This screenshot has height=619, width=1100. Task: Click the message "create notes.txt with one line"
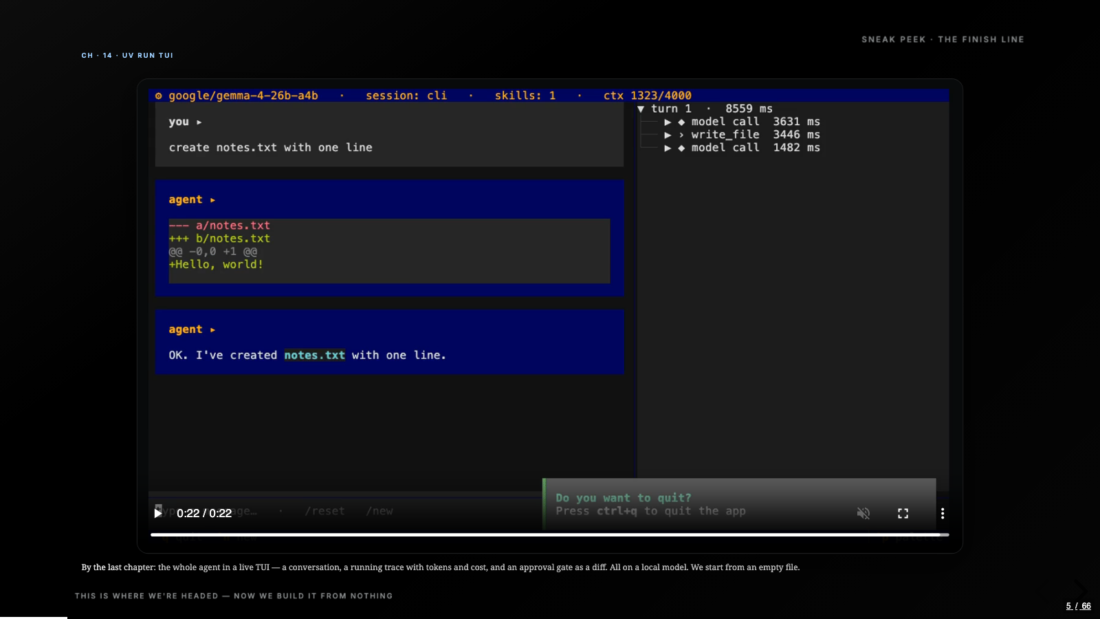[x=271, y=147]
